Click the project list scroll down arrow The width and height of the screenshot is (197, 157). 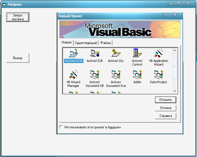click(175, 91)
